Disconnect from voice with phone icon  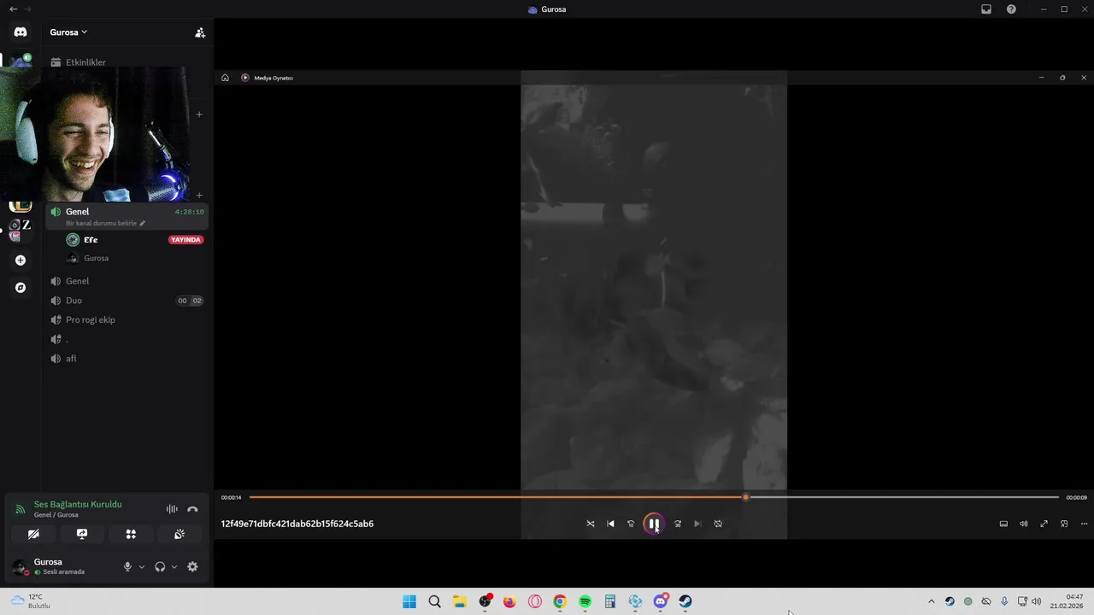pyautogui.click(x=192, y=509)
